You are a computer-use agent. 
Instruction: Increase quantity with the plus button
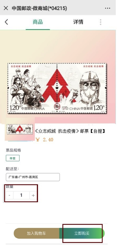pos(33,195)
